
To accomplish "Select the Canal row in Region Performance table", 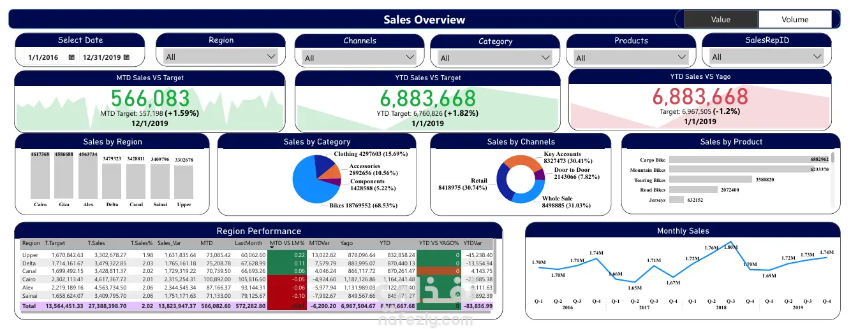I will click(x=256, y=272).
